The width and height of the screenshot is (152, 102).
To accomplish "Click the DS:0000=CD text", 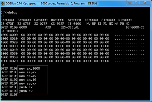I will coord(135,27).
